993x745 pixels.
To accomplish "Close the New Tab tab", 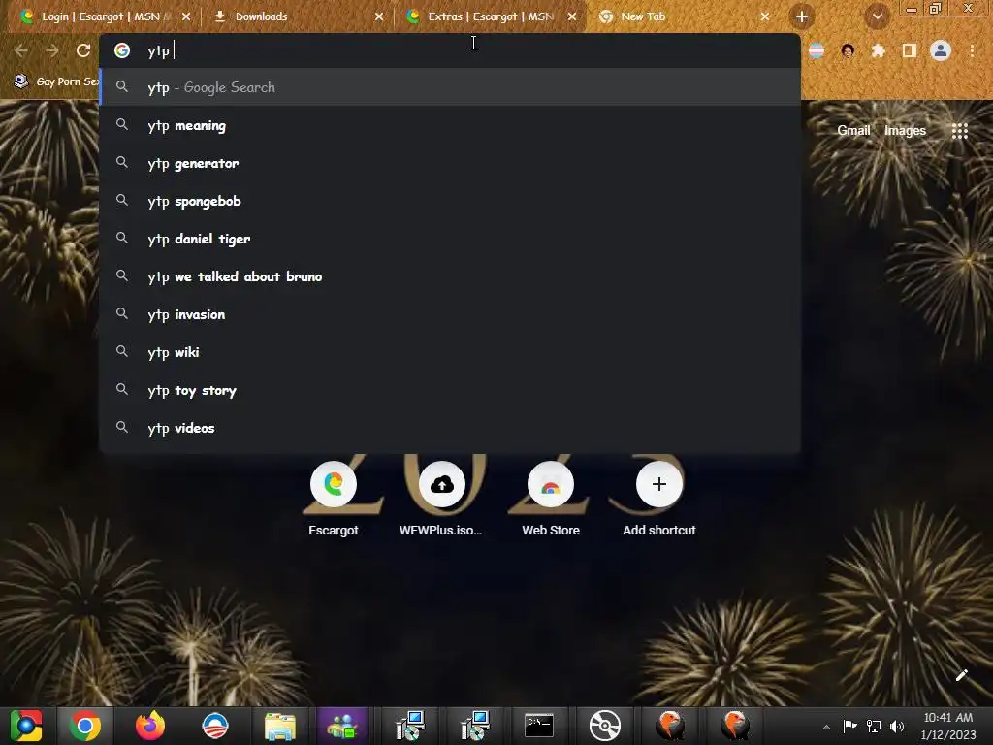I will coord(765,16).
